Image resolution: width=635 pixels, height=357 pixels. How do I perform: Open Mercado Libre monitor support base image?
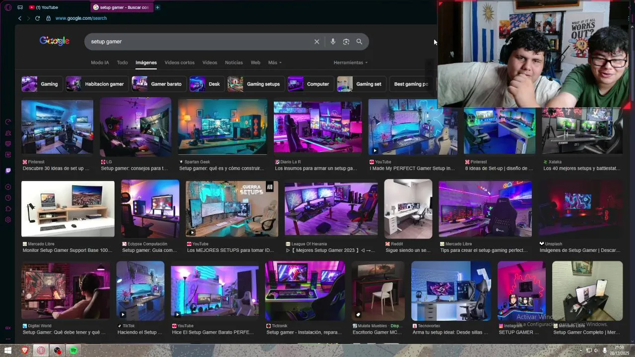coord(68,209)
